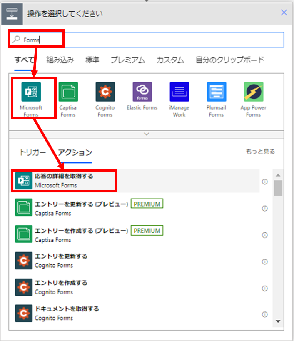Select エントリーを作成する (プレビュー) action

pyautogui.click(x=135, y=235)
